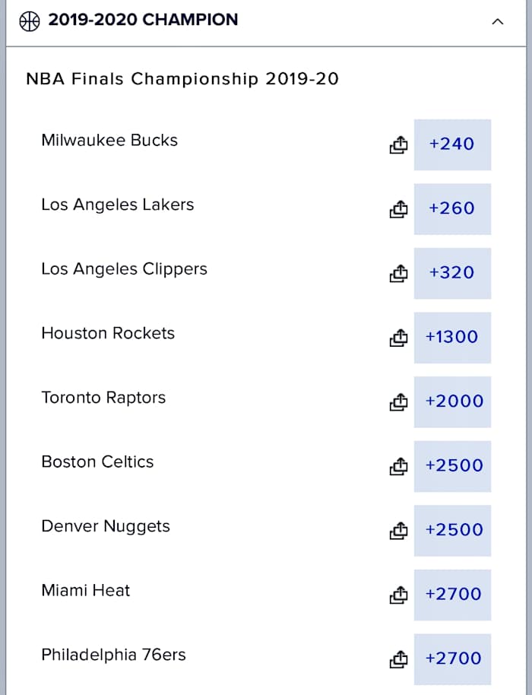Collapse the 2019-2020 Champion section chevron
This screenshot has width=532, height=695.
[x=498, y=21]
